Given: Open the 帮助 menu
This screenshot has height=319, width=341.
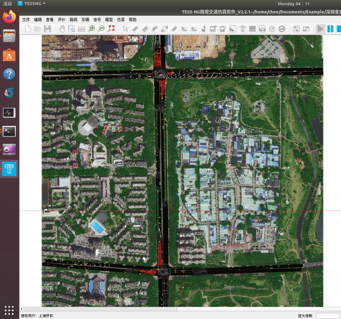Looking at the screenshot, I should click(x=133, y=20).
